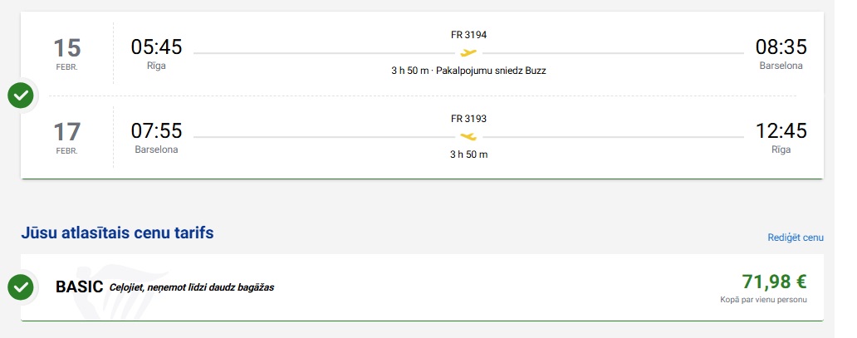Click the 71,98 € price

(773, 282)
